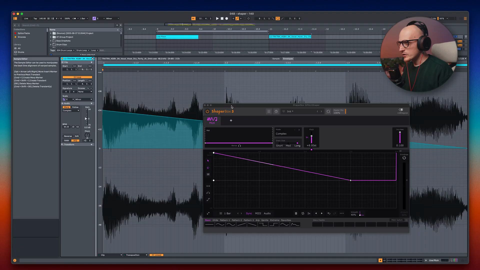Click the ShaperBox undo arrow

point(329,213)
